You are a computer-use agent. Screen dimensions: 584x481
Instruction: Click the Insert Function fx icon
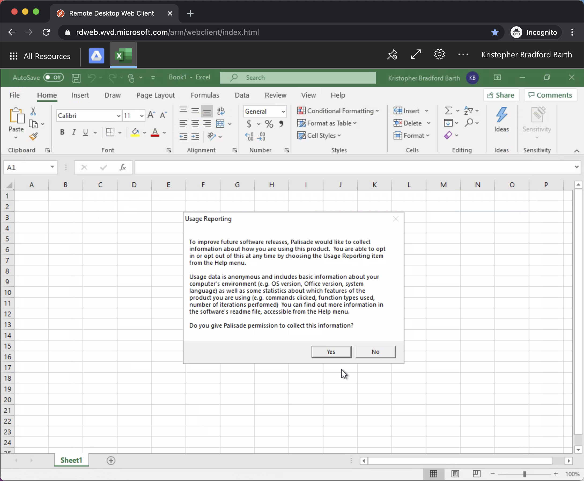click(123, 167)
